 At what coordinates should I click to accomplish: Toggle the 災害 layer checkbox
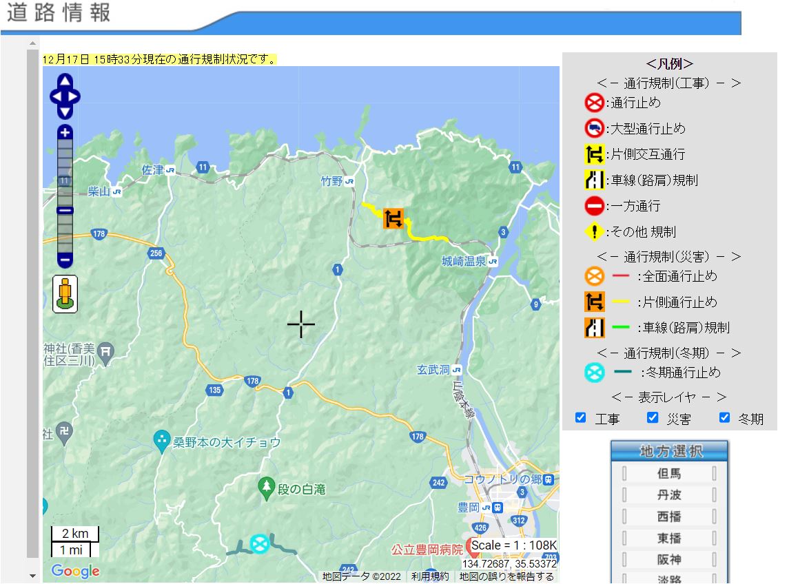653,417
